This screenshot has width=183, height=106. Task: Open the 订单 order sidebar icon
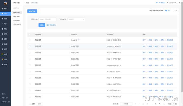(x=3, y=34)
